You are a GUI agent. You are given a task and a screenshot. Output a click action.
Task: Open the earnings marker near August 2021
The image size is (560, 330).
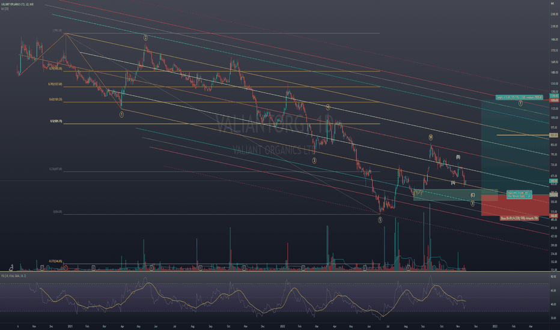click(x=201, y=268)
